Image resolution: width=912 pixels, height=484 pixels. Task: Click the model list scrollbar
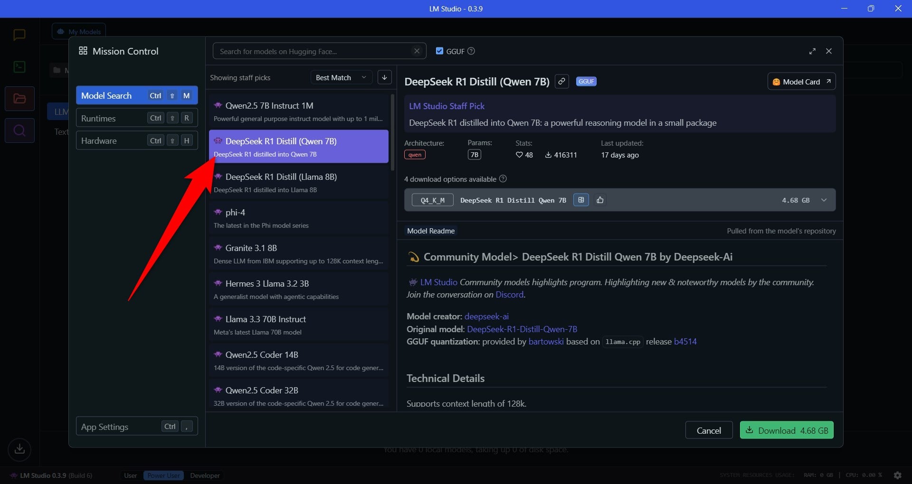point(392,133)
